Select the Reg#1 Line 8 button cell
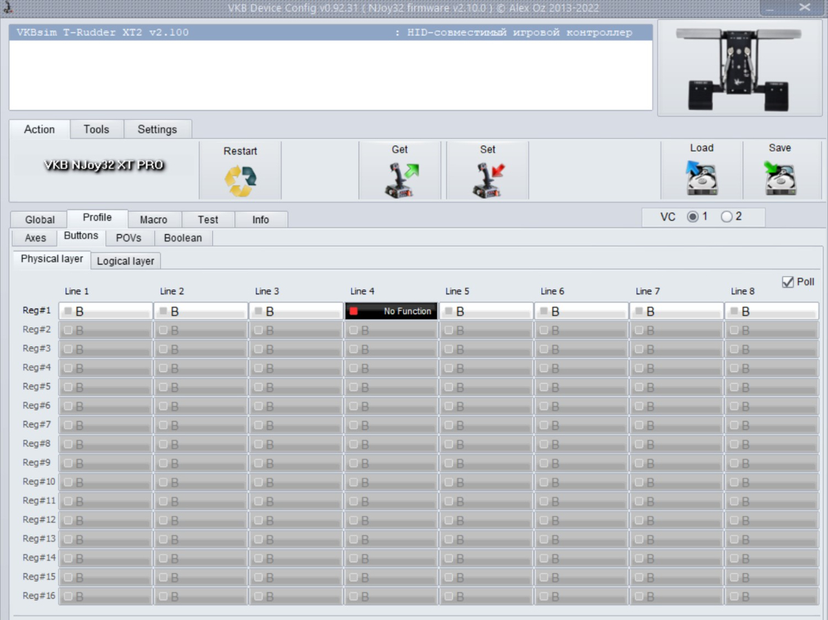 [x=771, y=311]
